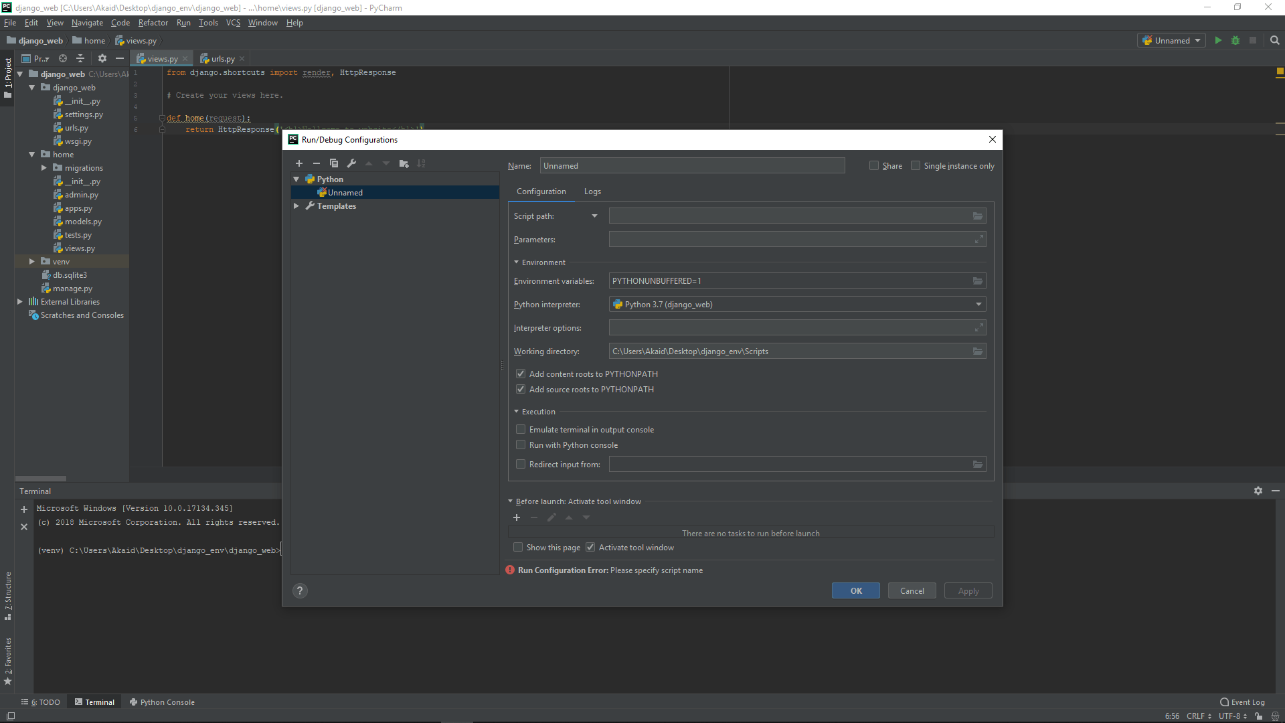Click the add new configuration plus icon
The image size is (1285, 723).
pos(299,163)
